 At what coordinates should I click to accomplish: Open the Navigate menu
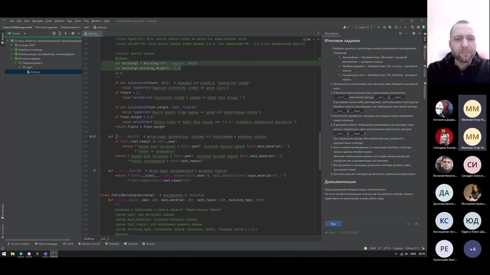(x=38, y=21)
